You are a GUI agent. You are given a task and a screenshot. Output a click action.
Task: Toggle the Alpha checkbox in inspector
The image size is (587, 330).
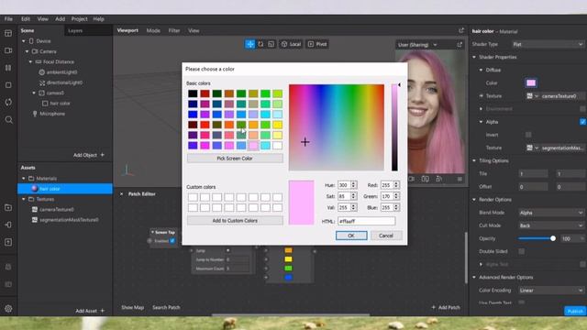(582, 122)
